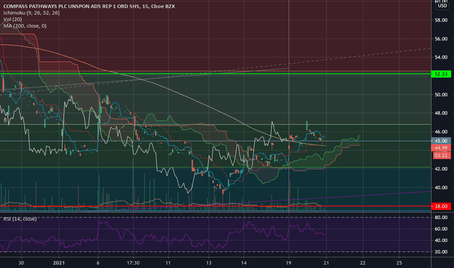The image size is (454, 268).
Task: Select the green 52.23 price line label
Action: coord(441,74)
